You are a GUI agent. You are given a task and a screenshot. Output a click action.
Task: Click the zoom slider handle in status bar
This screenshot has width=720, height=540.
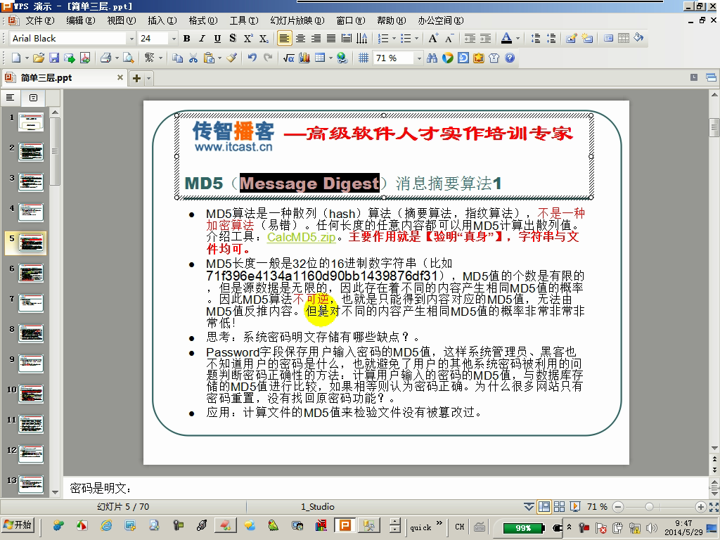coord(649,507)
